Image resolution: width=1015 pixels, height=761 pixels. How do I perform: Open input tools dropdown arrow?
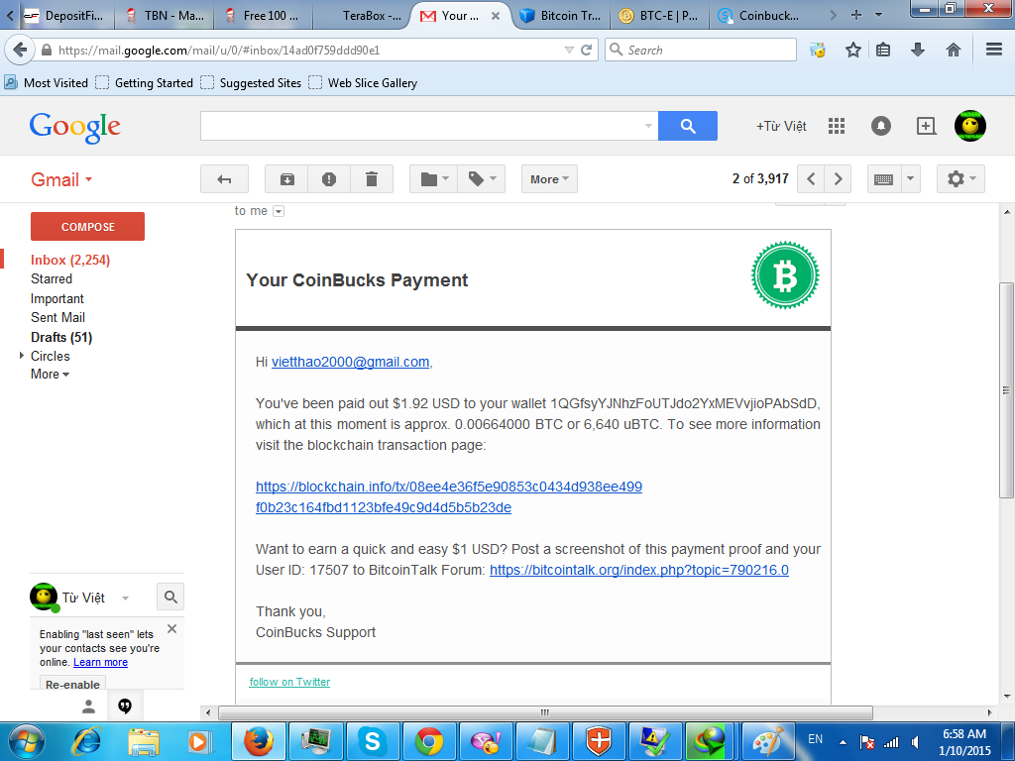(x=910, y=179)
